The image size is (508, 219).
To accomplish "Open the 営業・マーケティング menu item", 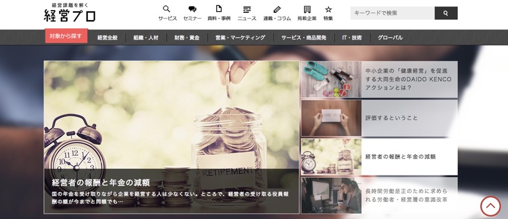I will click(240, 38).
